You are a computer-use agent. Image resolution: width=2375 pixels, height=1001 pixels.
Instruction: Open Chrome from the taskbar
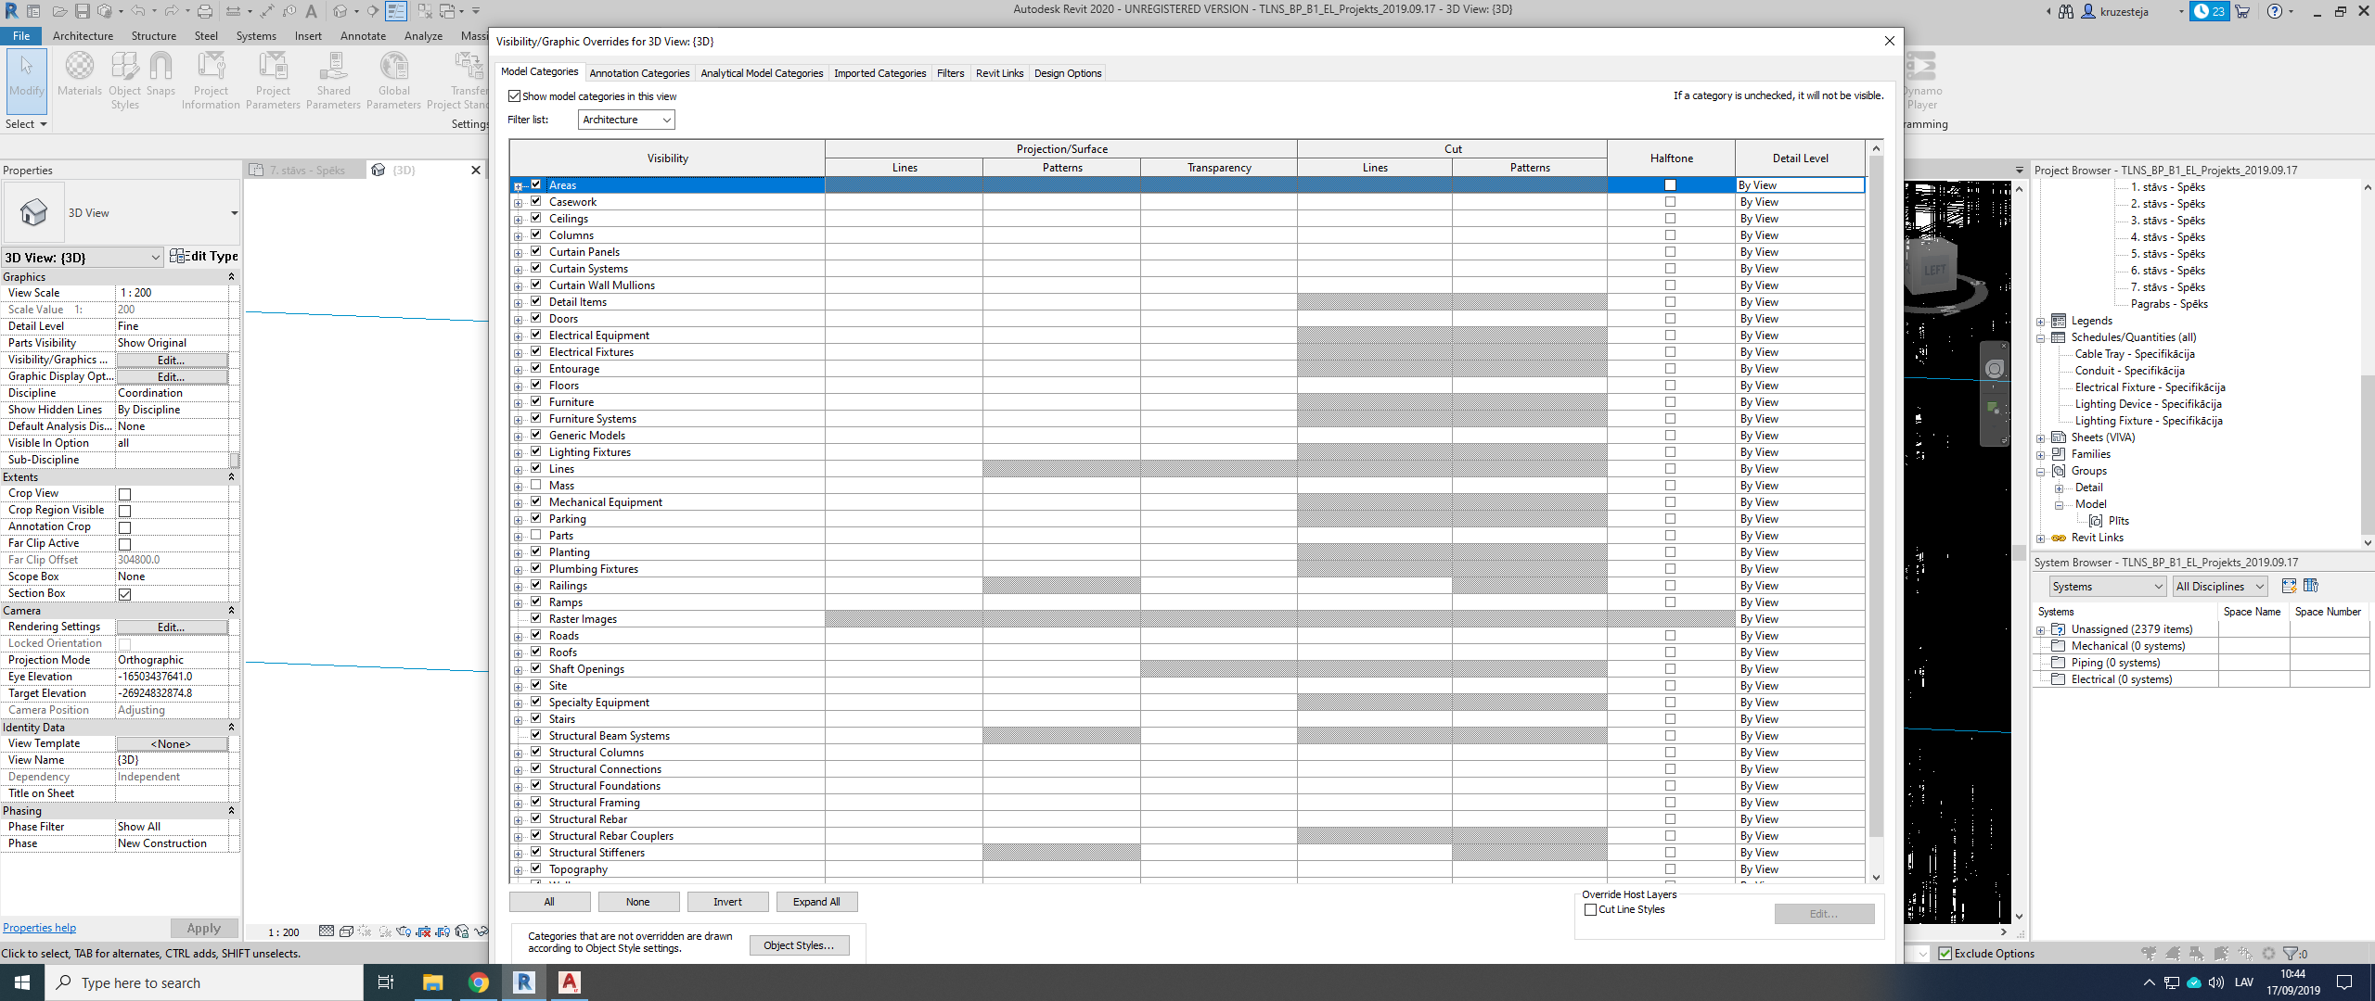click(x=479, y=982)
